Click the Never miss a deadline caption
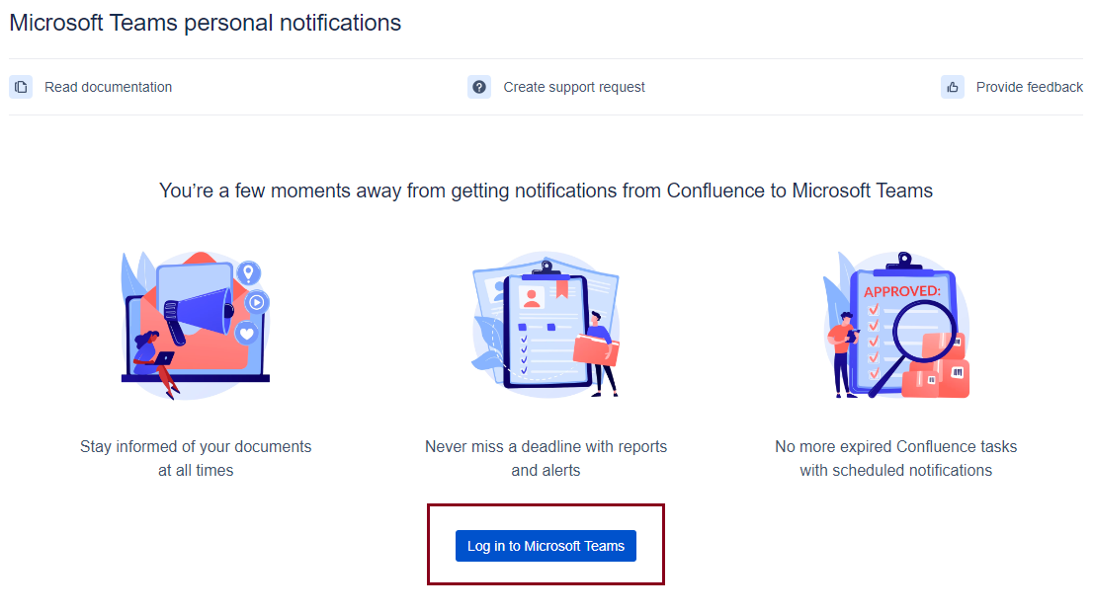Image resolution: width=1093 pixels, height=612 pixels. click(546, 458)
